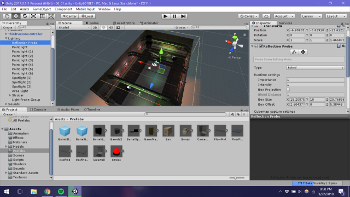
Task: Switch to the Console tab
Action: click(x=38, y=109)
